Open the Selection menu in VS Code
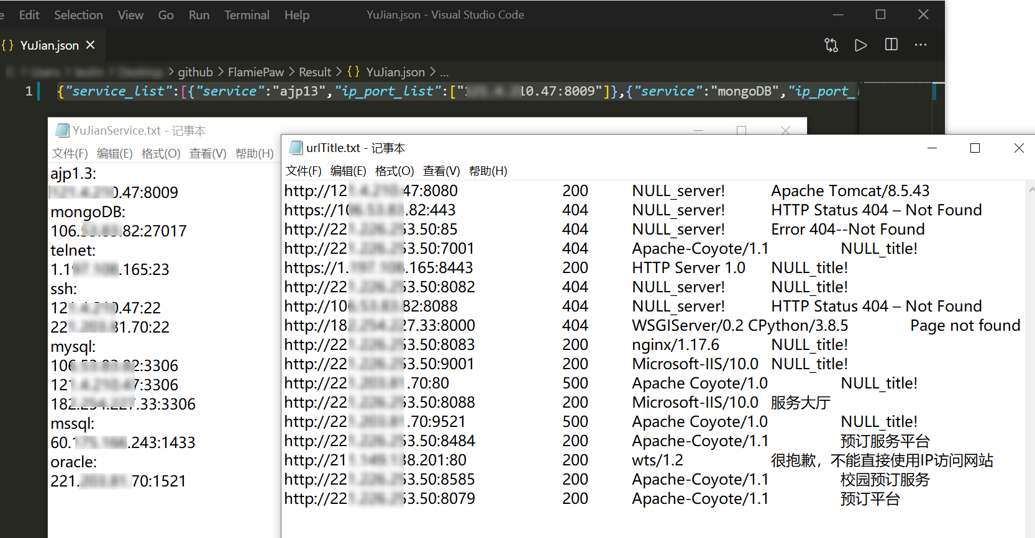Screen dimensions: 1035x538 click(x=78, y=15)
